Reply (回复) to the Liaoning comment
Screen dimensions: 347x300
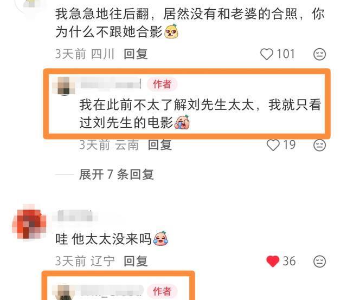pos(136,262)
